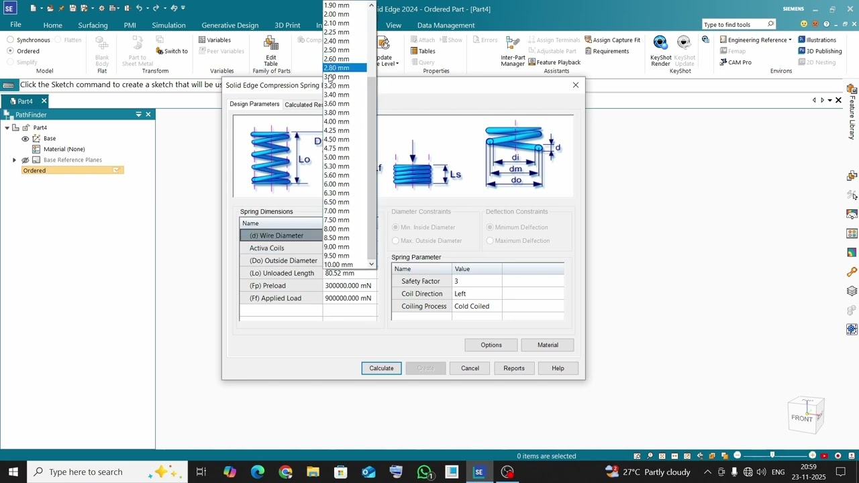Click the zoom-out minus icon in status bar
The width and height of the screenshot is (859, 483).
tap(737, 455)
